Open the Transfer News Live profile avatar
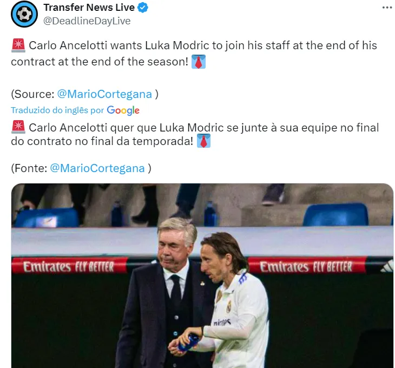 24,14
